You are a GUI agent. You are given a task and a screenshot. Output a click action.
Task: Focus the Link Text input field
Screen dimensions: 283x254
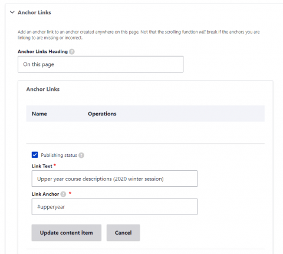(114, 179)
